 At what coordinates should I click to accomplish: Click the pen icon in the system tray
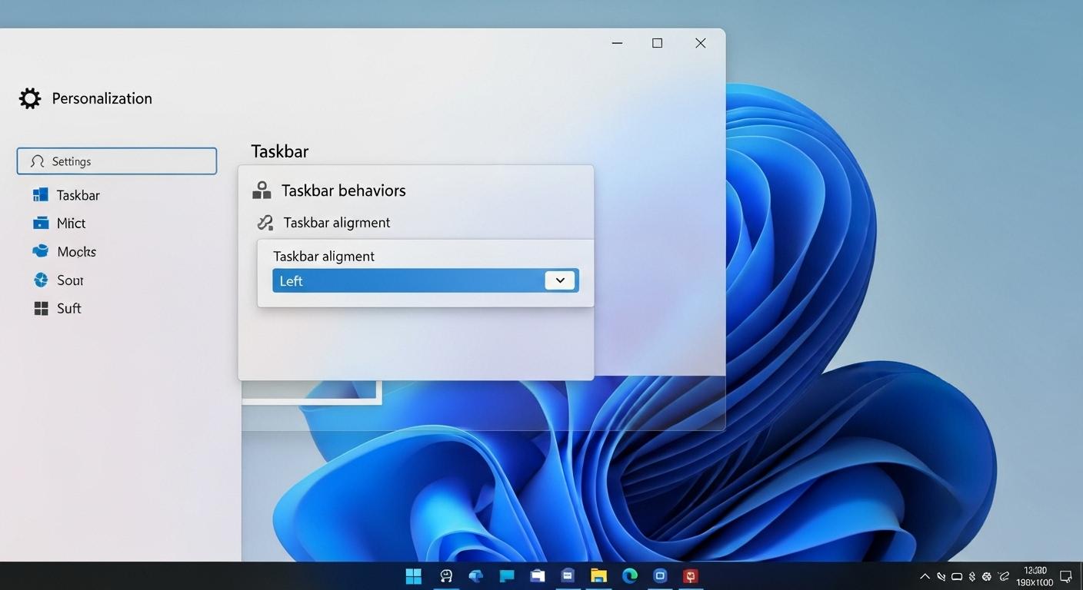pyautogui.click(x=941, y=576)
